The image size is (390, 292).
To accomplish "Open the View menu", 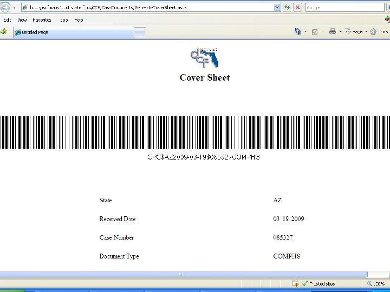I will [22, 20].
